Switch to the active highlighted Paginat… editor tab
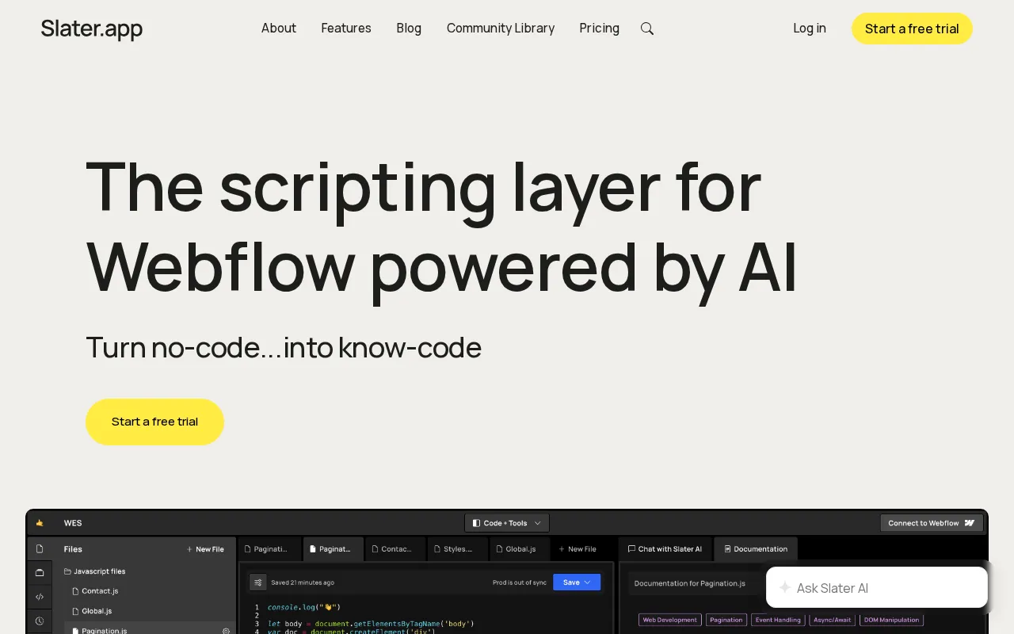The height and width of the screenshot is (634, 1014). pyautogui.click(x=334, y=549)
